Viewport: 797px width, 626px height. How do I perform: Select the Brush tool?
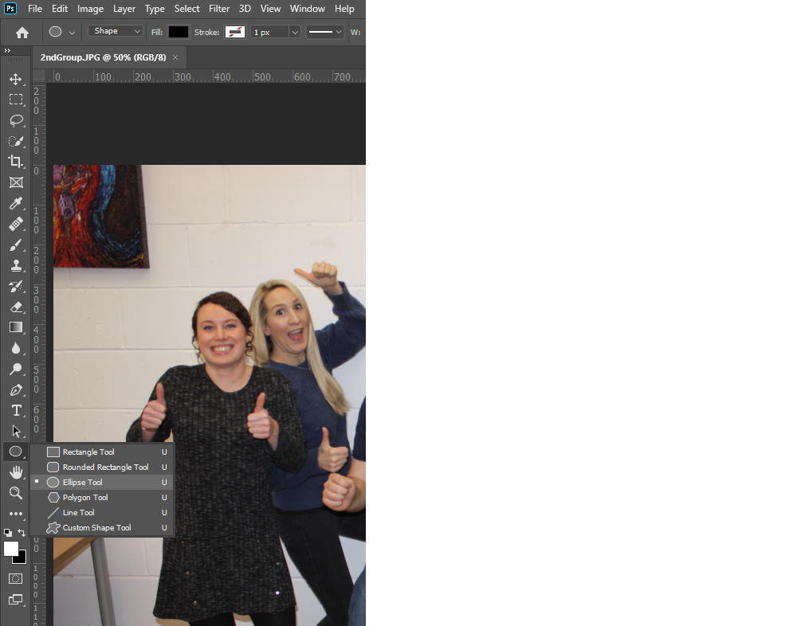(x=16, y=245)
